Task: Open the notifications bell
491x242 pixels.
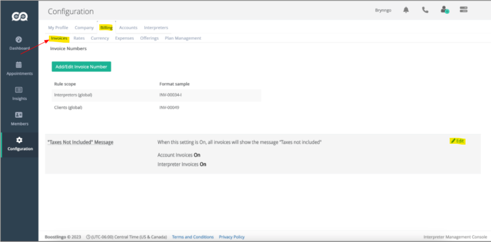Action: tap(406, 10)
